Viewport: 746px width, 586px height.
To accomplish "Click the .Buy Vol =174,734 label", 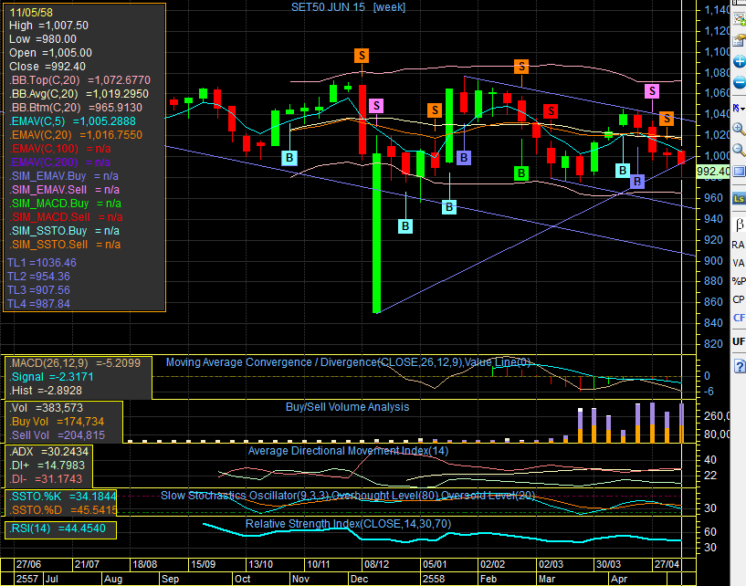I will pos(58,422).
